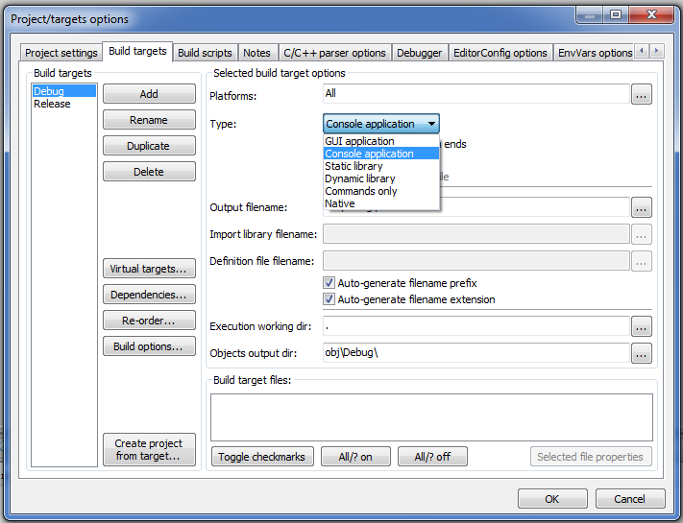This screenshot has width=683, height=523.
Task: Choose GUI application from Type list
Action: [x=359, y=141]
